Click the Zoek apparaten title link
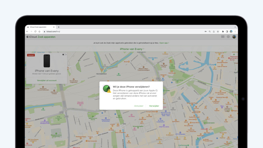This screenshot has width=263, height=148. pos(46,37)
